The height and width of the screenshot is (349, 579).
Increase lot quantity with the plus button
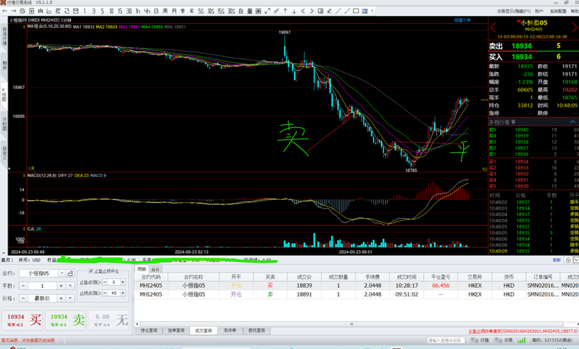(x=61, y=286)
